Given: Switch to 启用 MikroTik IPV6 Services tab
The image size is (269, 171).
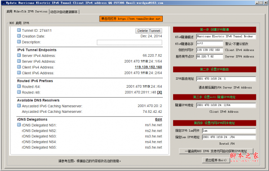Looking at the screenshot, I should (x=27, y=12).
